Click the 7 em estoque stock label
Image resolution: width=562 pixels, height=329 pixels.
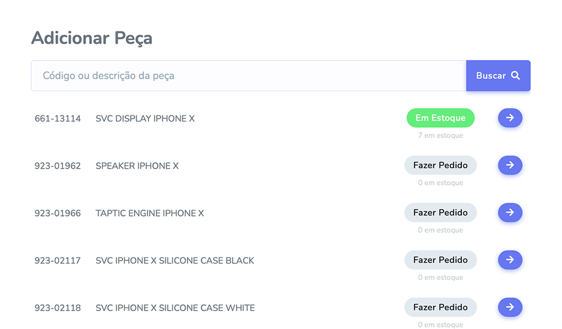(x=440, y=136)
